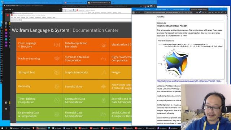231x130 pixels.
Task: Click the clock icon on Time-Related Computation tile
Action: point(57,100)
